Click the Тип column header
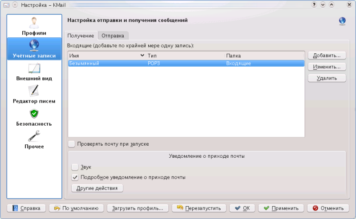This screenshot has height=219, width=356. (x=186, y=56)
